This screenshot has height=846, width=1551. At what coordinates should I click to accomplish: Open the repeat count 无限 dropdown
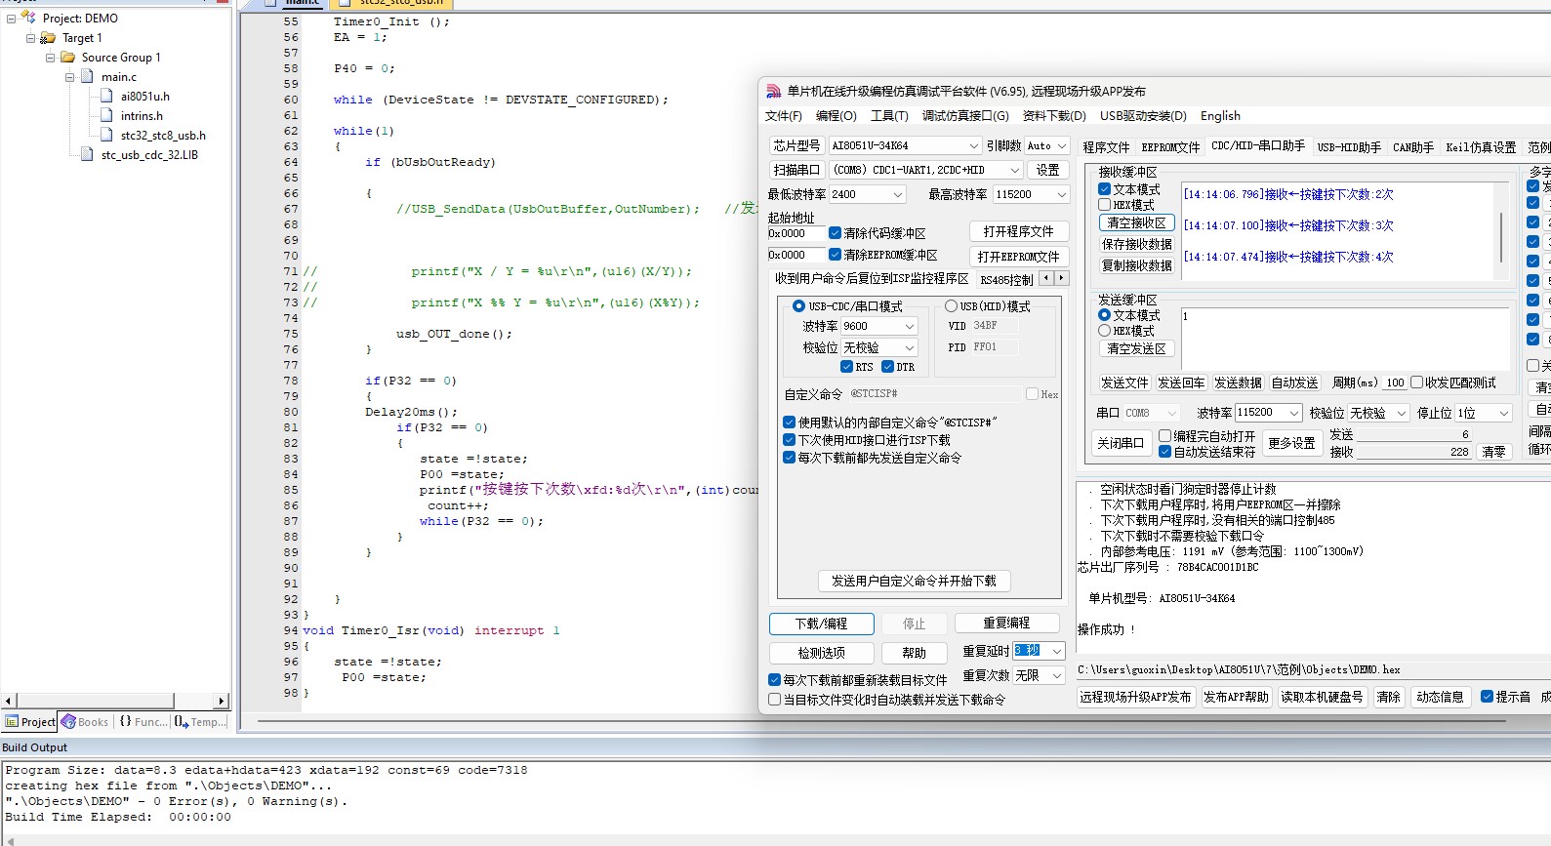coord(1056,675)
